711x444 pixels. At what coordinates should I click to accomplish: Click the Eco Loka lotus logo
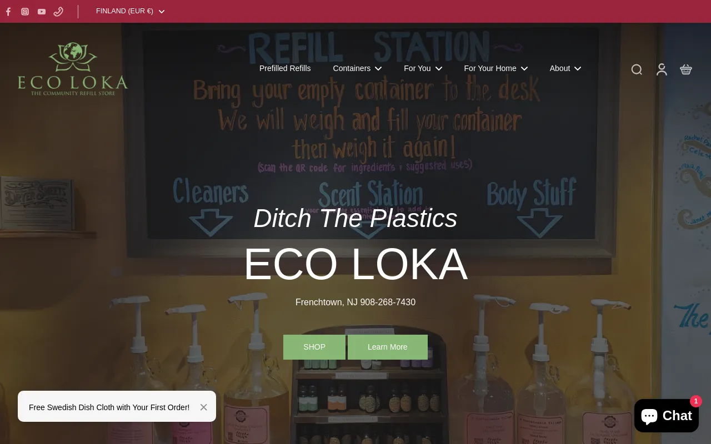(73, 69)
